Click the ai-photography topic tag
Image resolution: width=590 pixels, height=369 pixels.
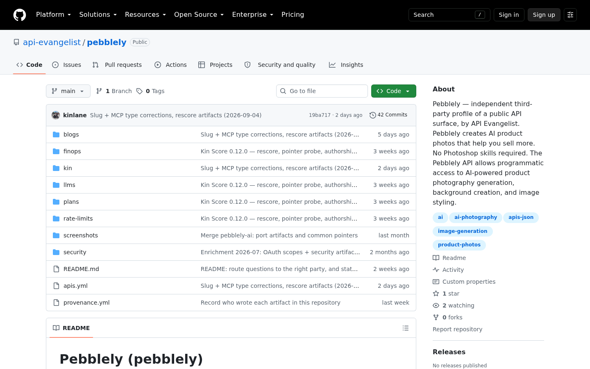click(476, 217)
